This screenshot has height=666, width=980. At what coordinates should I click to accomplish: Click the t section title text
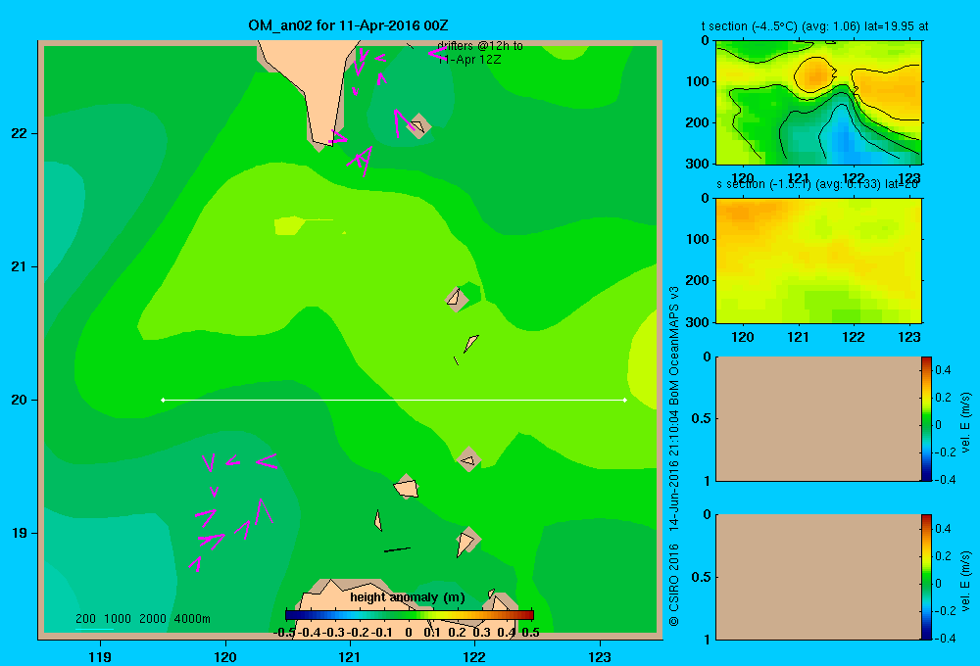tap(814, 26)
